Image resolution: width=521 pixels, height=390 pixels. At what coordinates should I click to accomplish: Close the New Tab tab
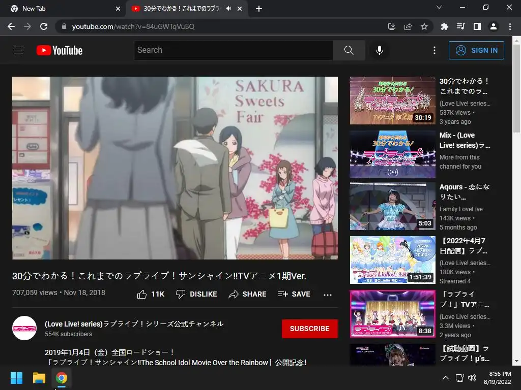point(118,9)
